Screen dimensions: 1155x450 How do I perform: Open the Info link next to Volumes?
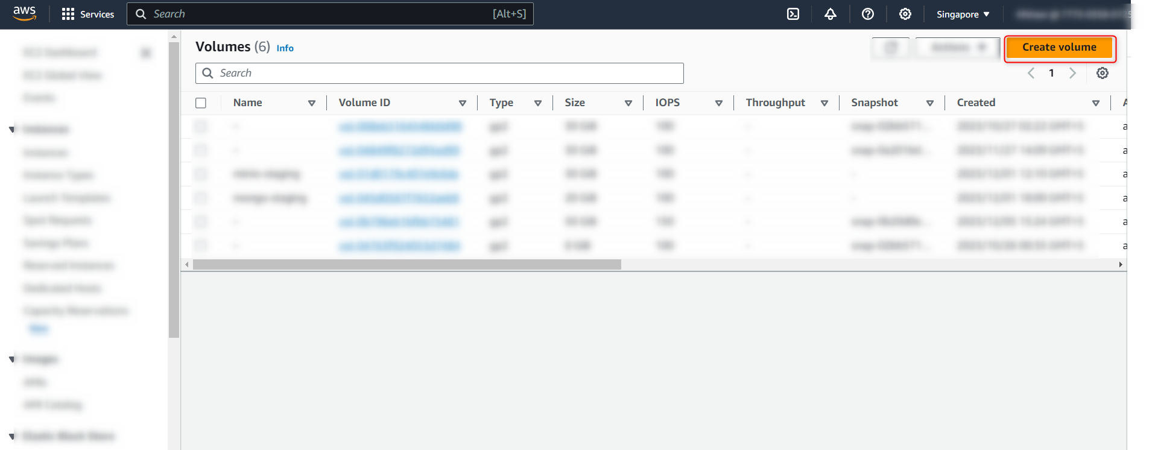pyautogui.click(x=285, y=48)
